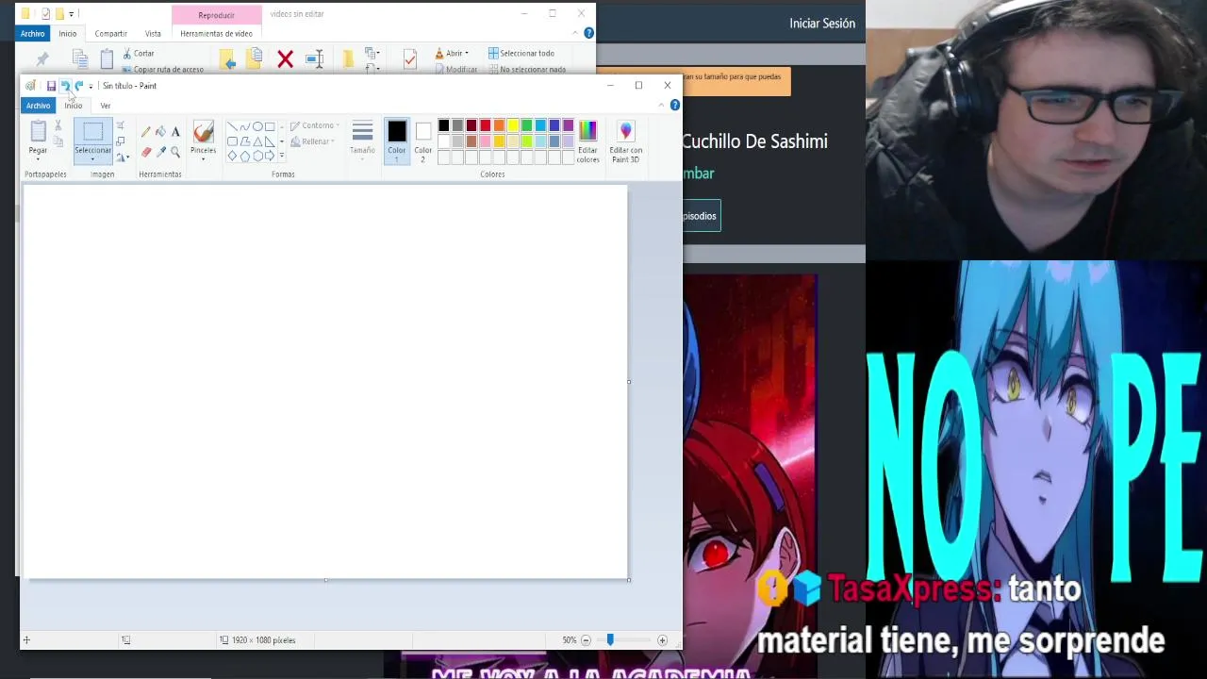Switch to the Ver tab in Paint
This screenshot has height=679, width=1207.
coord(106,106)
